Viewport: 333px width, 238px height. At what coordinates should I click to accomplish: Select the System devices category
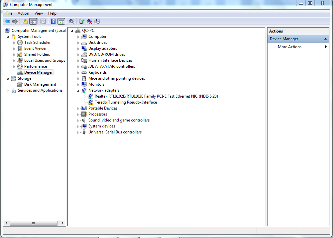(101, 126)
